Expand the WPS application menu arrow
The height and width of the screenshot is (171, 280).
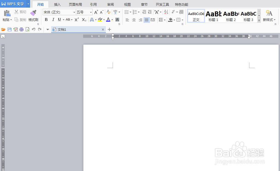(28, 4)
